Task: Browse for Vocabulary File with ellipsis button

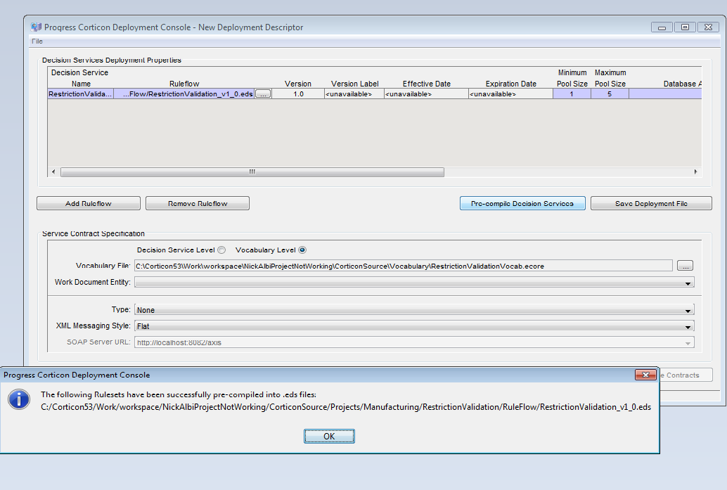Action: tap(686, 266)
